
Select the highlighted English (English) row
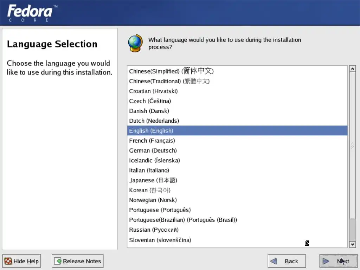click(237, 131)
